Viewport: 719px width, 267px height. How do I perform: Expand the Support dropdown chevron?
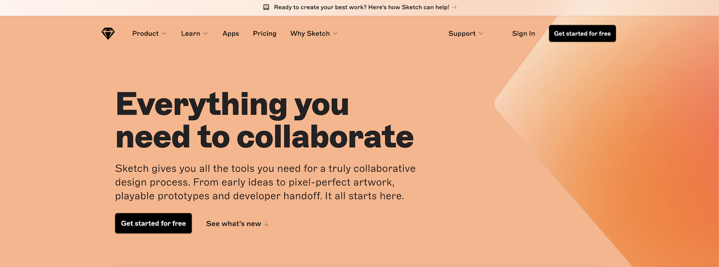coord(481,34)
